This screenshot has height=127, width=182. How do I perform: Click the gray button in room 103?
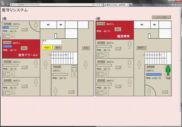24,67
